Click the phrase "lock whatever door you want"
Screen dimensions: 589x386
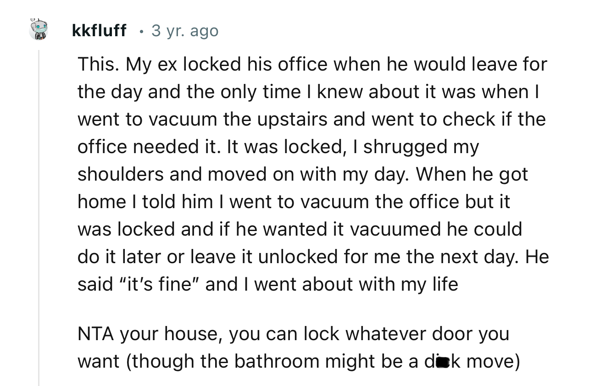click(x=294, y=347)
